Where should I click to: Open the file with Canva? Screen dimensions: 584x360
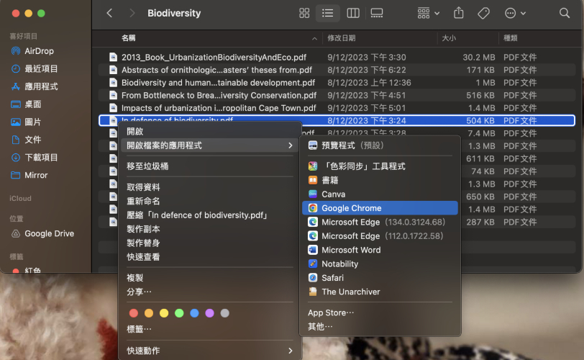click(x=380, y=194)
